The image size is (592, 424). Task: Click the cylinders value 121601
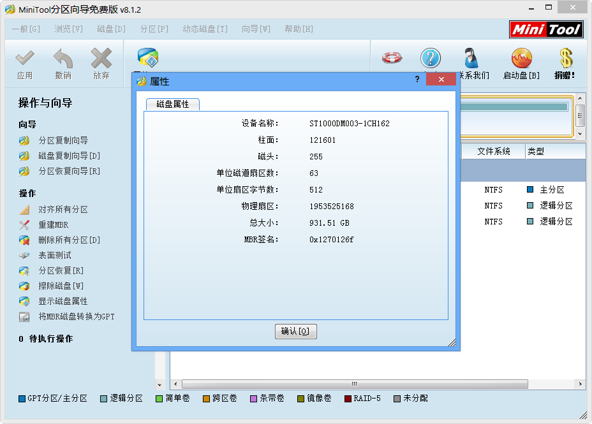click(322, 140)
